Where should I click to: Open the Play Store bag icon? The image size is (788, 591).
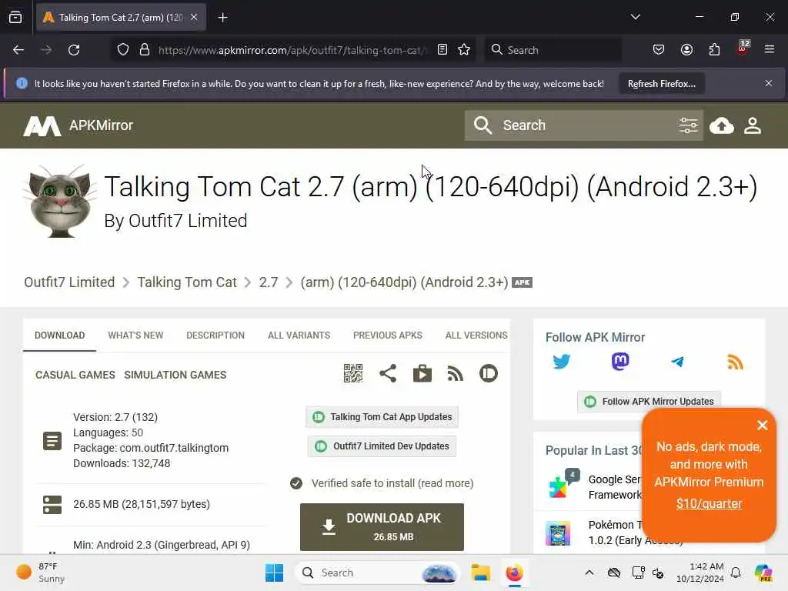point(422,373)
